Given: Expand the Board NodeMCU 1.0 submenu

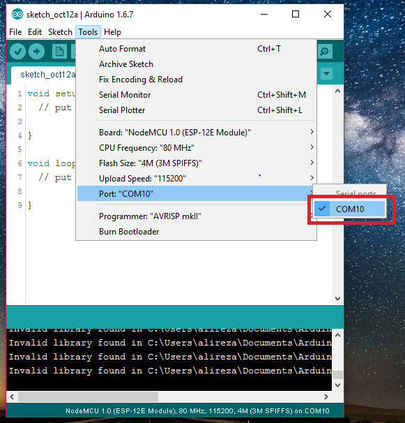Looking at the screenshot, I should (x=196, y=133).
